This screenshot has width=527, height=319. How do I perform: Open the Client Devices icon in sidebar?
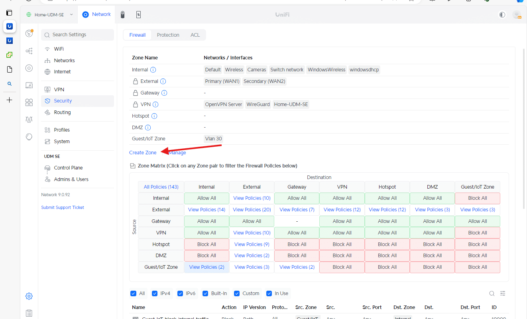[29, 85]
